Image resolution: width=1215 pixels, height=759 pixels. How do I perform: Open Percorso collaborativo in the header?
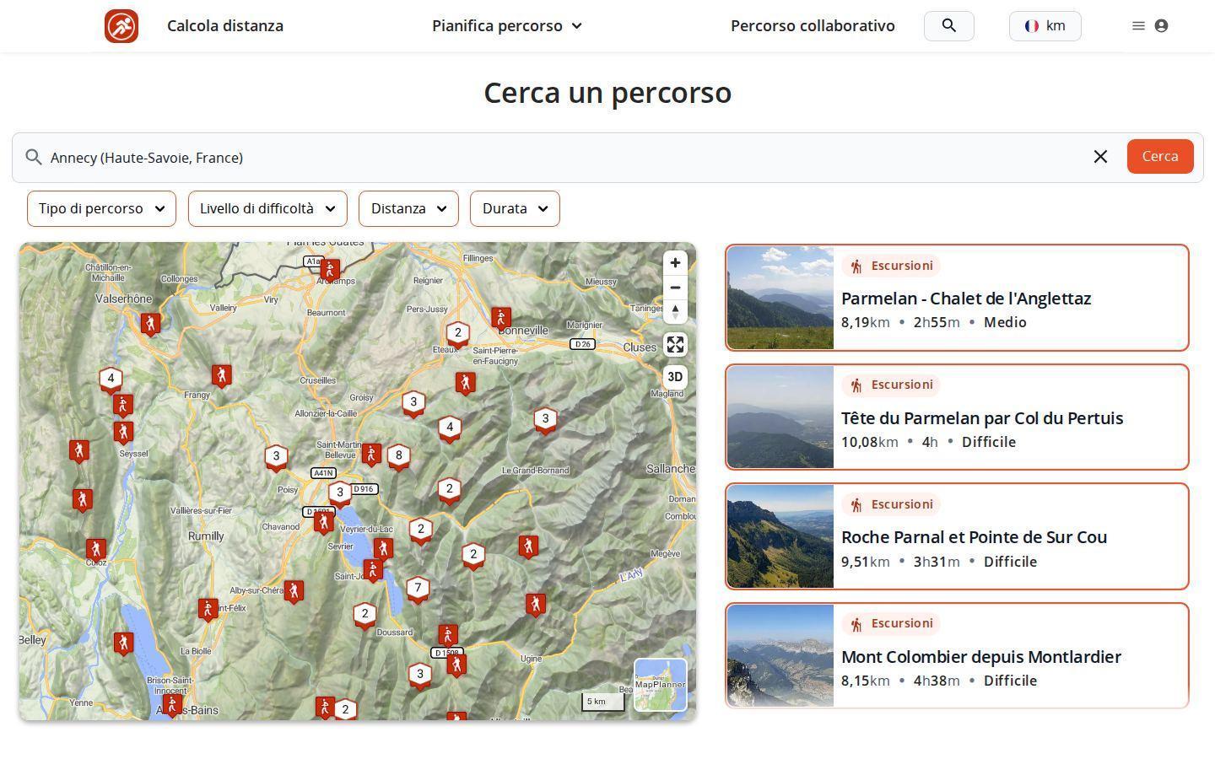[813, 26]
